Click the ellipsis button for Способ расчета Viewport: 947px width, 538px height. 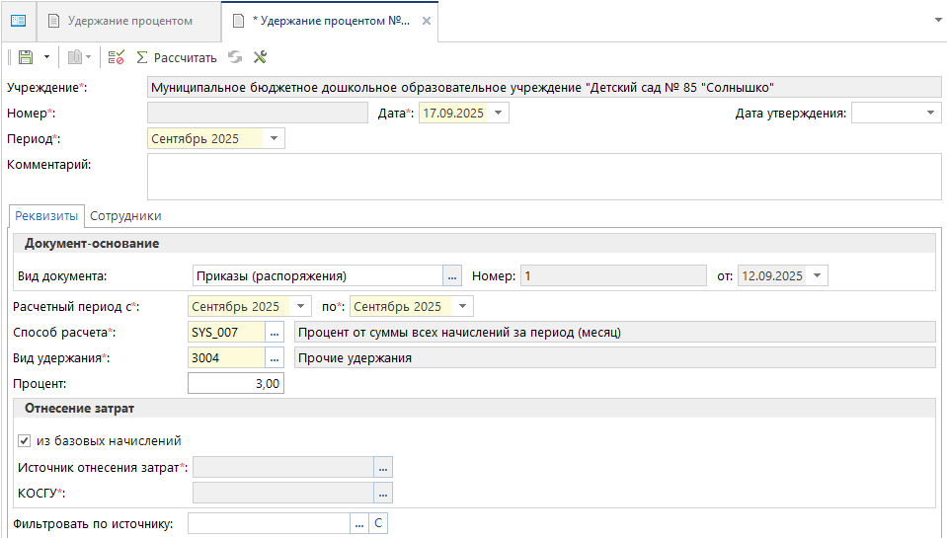[x=275, y=333]
